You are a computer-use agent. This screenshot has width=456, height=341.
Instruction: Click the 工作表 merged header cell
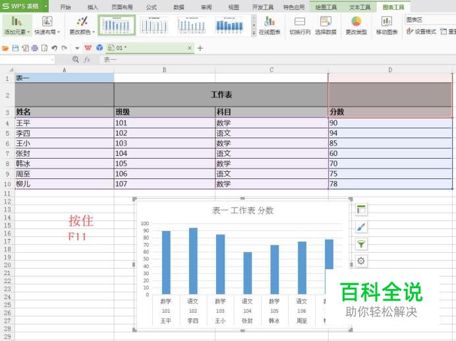coord(221,95)
